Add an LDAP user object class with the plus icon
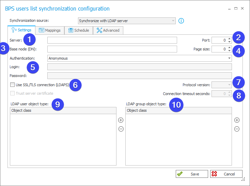Screen dimensions: 250x186 pyautogui.click(x=121, y=120)
